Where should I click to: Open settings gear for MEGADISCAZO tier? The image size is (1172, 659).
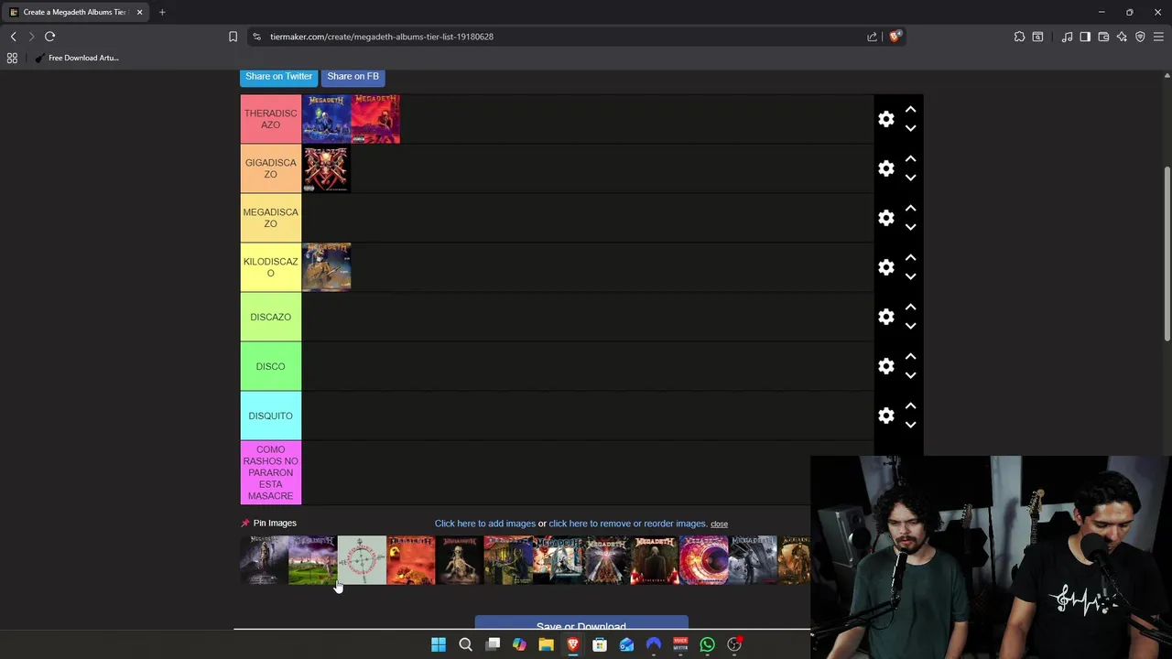[885, 218]
